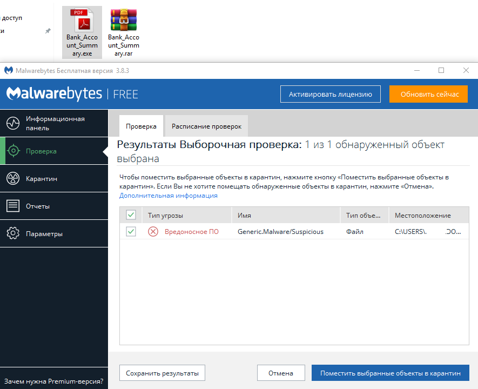Viewport: 478px width, 389px height.
Task: Click Поместить выбранные объекты в карантин
Action: [x=390, y=373]
